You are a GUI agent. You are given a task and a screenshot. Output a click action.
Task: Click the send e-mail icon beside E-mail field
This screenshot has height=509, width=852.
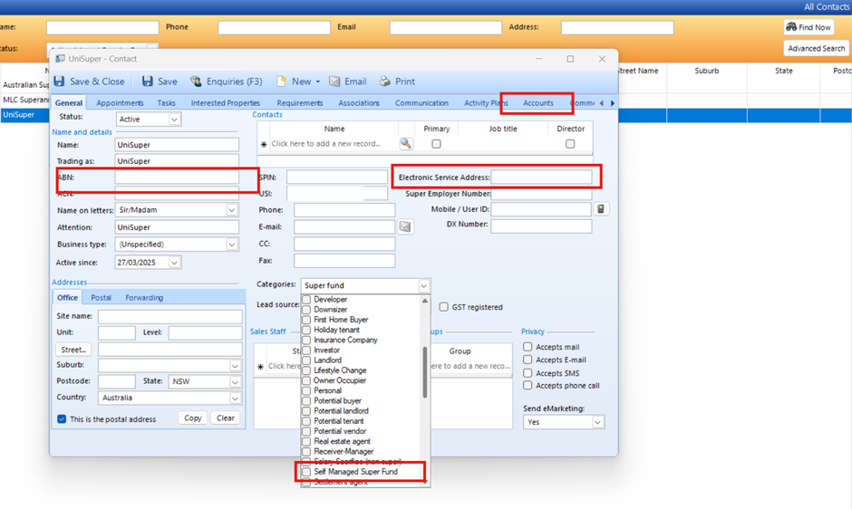pyautogui.click(x=405, y=226)
